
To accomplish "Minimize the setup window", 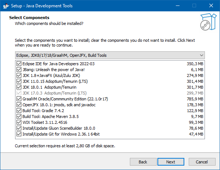I will point(178,6).
